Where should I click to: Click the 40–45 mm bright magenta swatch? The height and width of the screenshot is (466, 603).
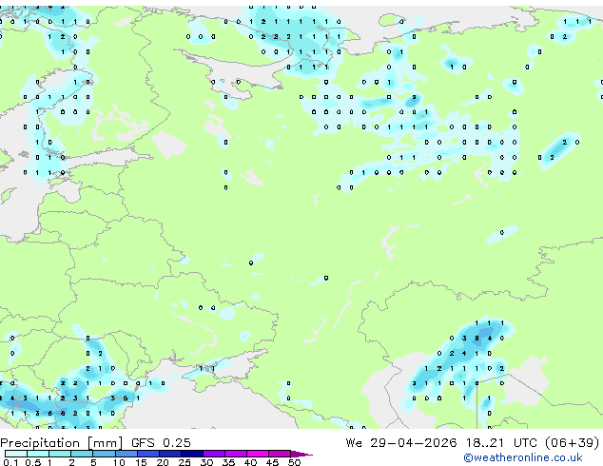pyautogui.click(x=258, y=454)
